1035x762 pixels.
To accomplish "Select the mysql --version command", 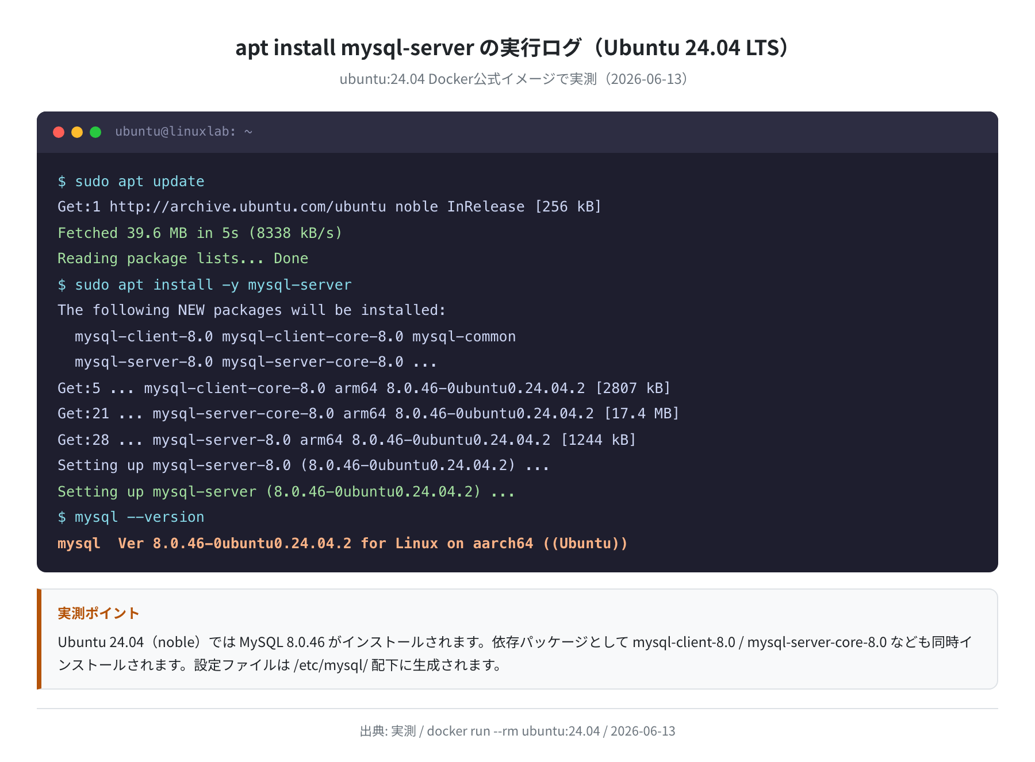I will [x=131, y=517].
